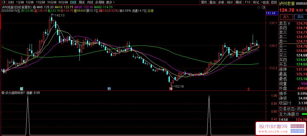The width and height of the screenshot is (307, 136).
Task: Click the 外盘 outer volume row
Action: click(293, 88)
